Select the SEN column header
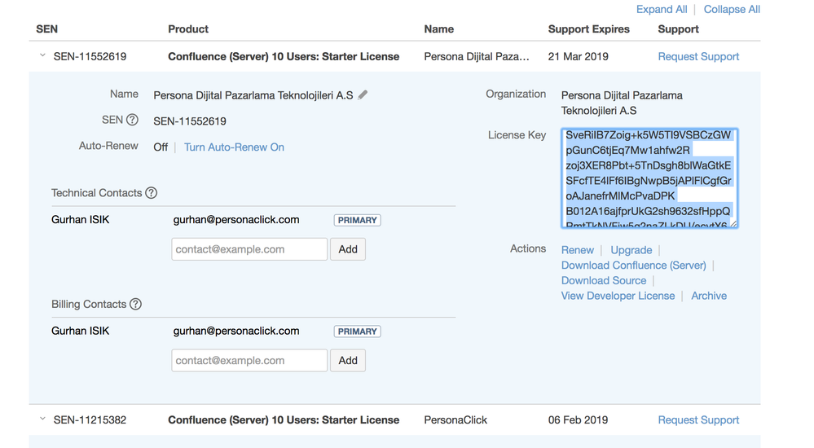The width and height of the screenshot is (814, 448). (x=46, y=29)
